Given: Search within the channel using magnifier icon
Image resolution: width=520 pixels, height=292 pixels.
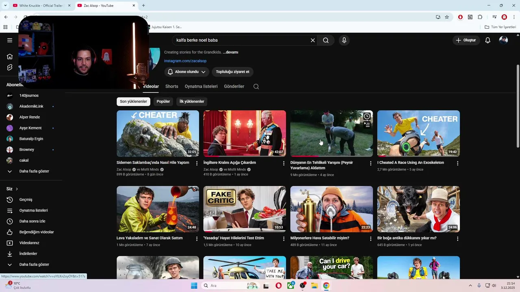Looking at the screenshot, I should coord(256,86).
